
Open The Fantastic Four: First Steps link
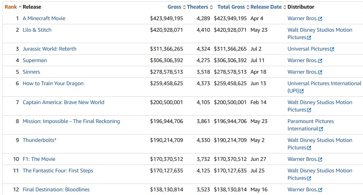(x=58, y=171)
